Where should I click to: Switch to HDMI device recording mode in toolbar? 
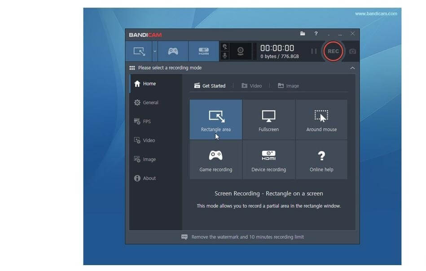203,51
